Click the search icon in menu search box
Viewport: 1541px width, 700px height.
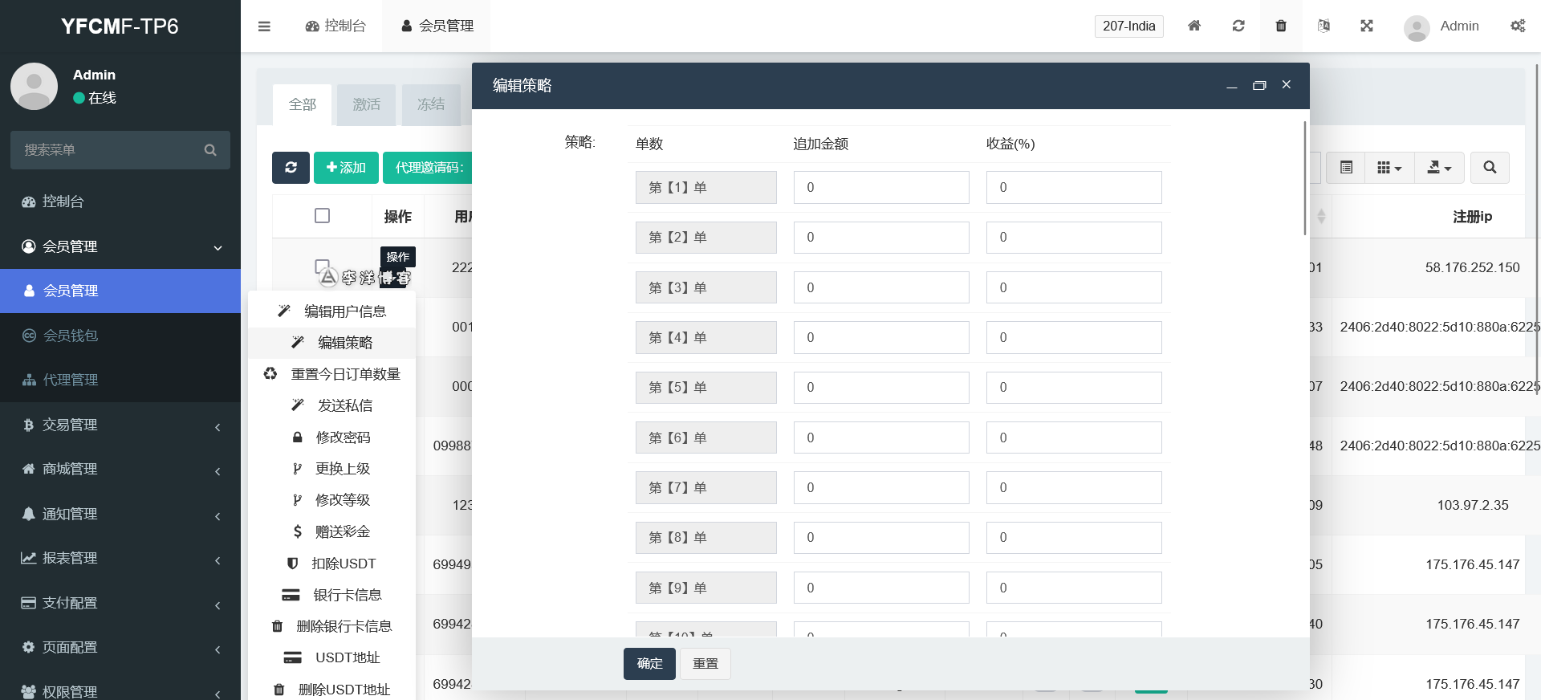[210, 150]
